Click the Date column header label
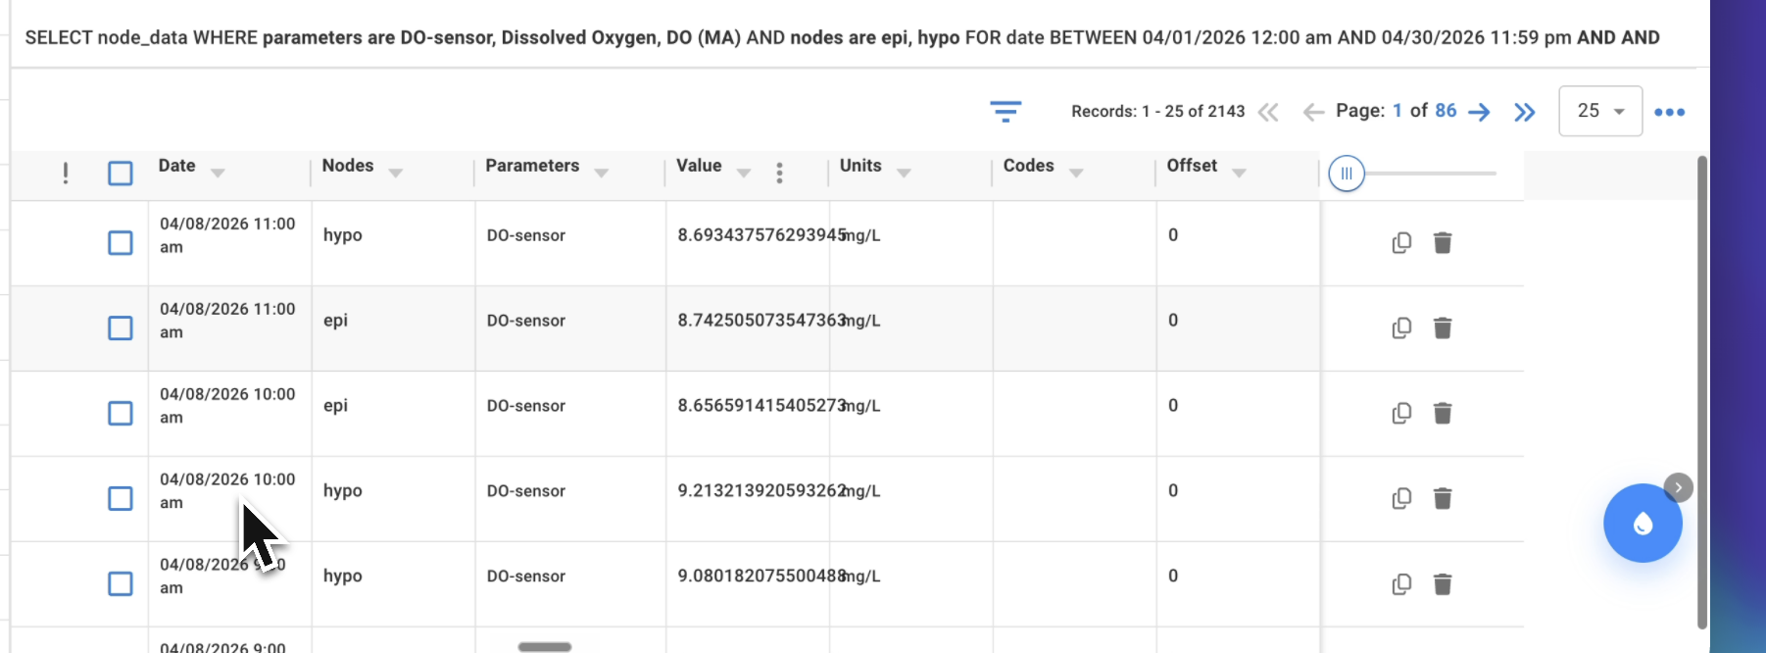Viewport: 1766px width, 653px height. tap(177, 166)
